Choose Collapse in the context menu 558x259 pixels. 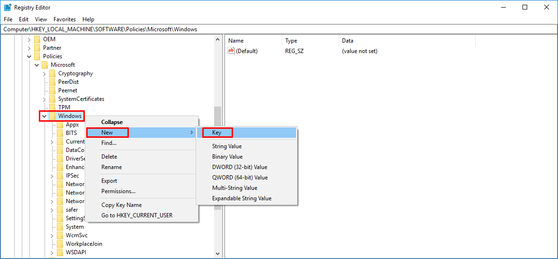click(142, 122)
